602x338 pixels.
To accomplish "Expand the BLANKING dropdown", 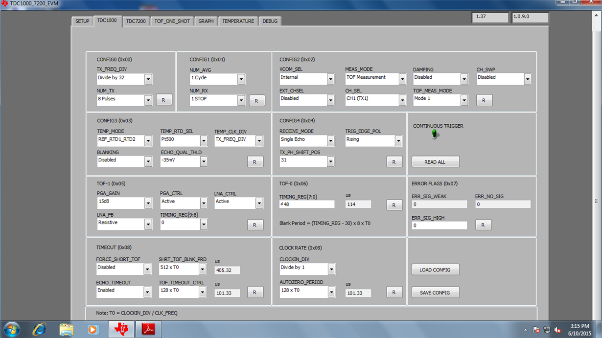I will coord(148,161).
